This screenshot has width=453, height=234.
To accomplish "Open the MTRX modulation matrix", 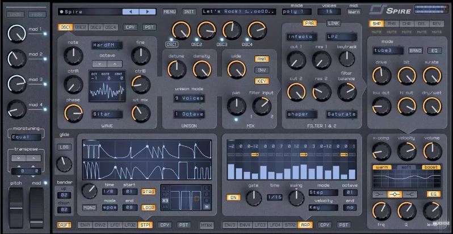I will (x=207, y=225).
